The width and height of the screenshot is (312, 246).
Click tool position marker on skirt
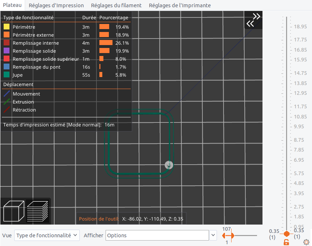pos(169,165)
